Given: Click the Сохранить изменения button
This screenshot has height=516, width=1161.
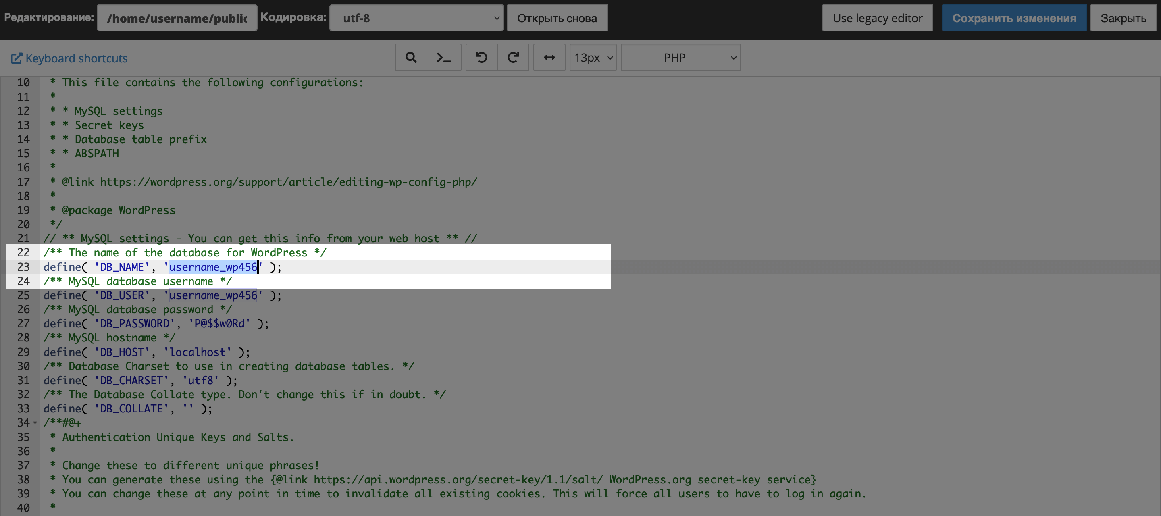Looking at the screenshot, I should click(1014, 18).
